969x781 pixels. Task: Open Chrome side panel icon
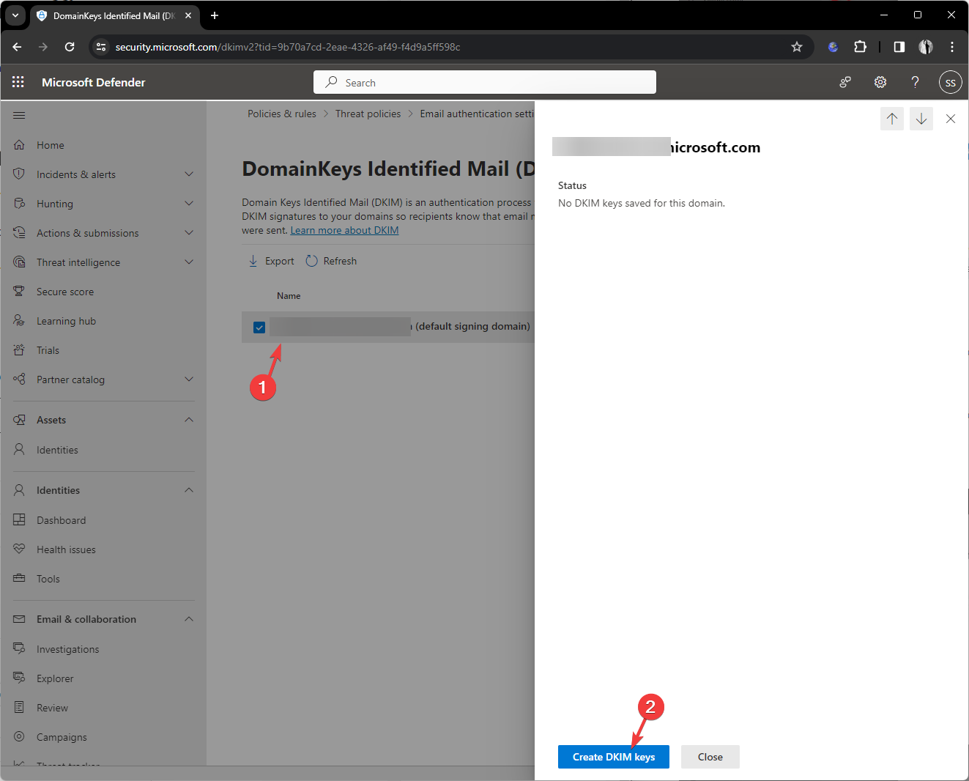coord(899,47)
